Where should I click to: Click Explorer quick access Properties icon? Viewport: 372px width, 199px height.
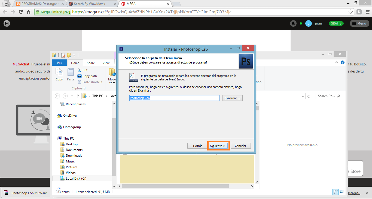click(x=63, y=55)
